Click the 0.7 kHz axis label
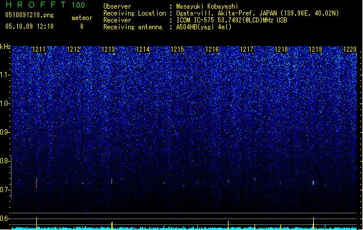Viewport: 363px width, 230px height. 5,190
